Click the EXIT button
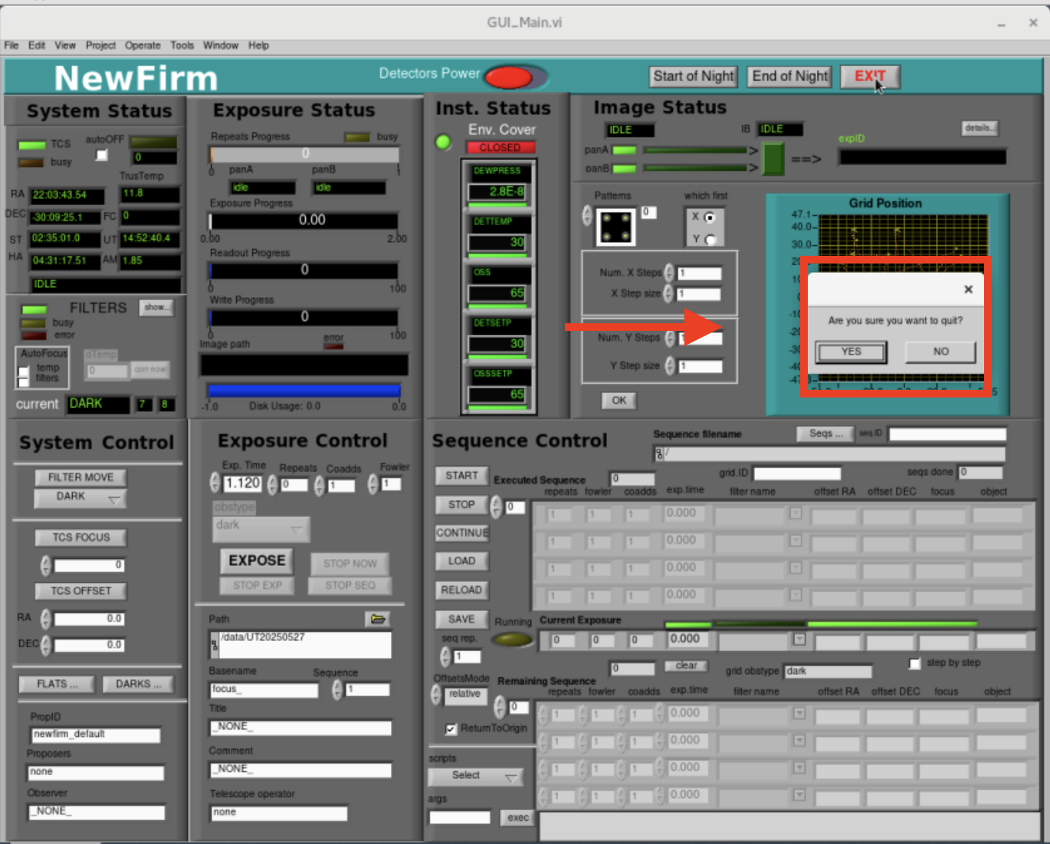Screen dimensions: 1050x844 (x=870, y=76)
